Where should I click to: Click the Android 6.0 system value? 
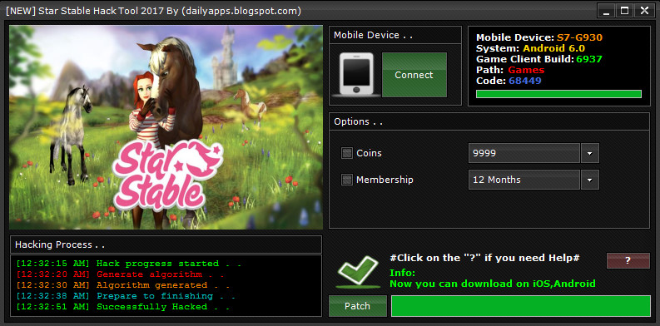554,48
